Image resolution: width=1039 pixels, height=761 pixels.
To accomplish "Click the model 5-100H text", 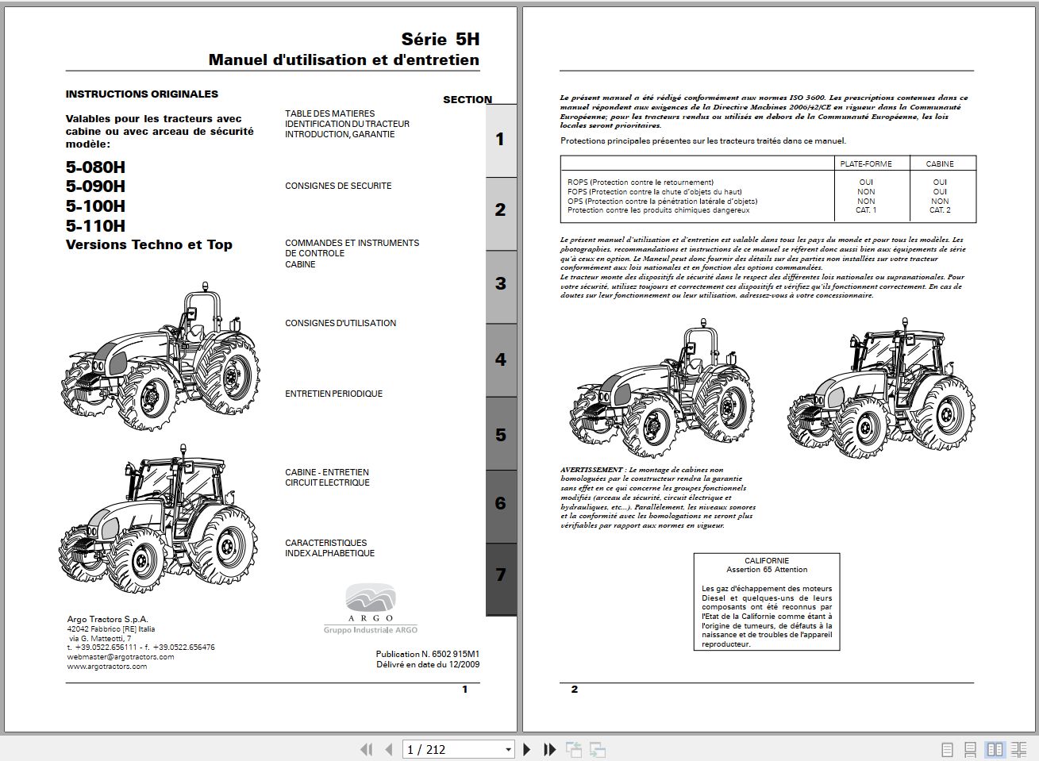I will point(95,206).
